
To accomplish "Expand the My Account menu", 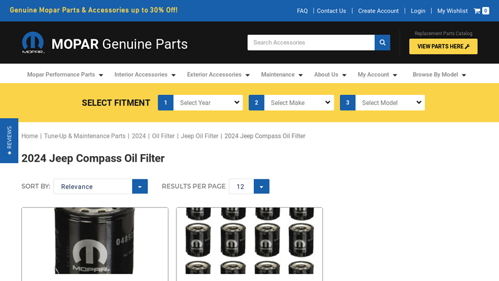I will pos(377,74).
